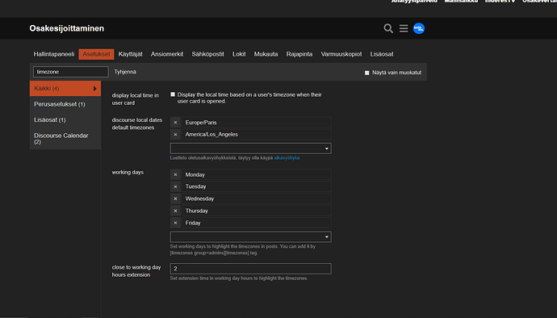Enable display local time in user card
The image size is (557, 318).
point(173,94)
